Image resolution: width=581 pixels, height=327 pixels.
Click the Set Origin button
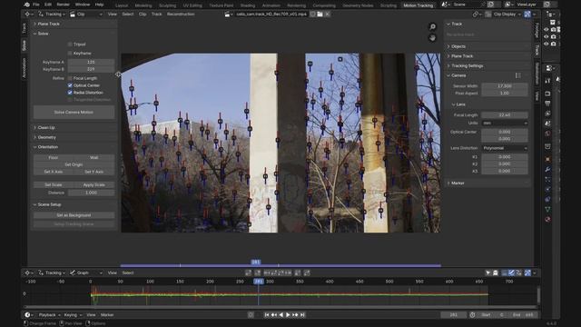(74, 164)
